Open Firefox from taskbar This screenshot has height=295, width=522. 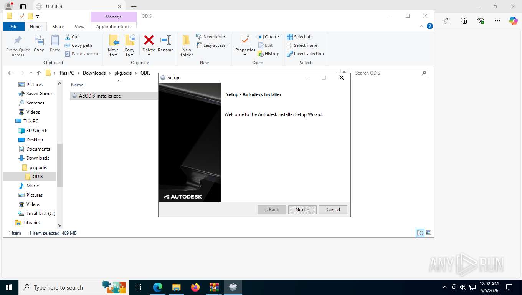195,287
